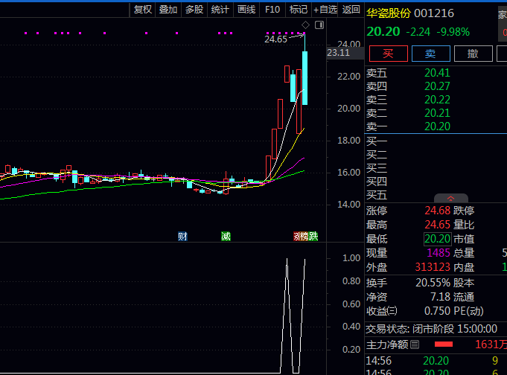507x375 pixels.
Task: Select 叠加 in the chart toolbar
Action: click(168, 10)
